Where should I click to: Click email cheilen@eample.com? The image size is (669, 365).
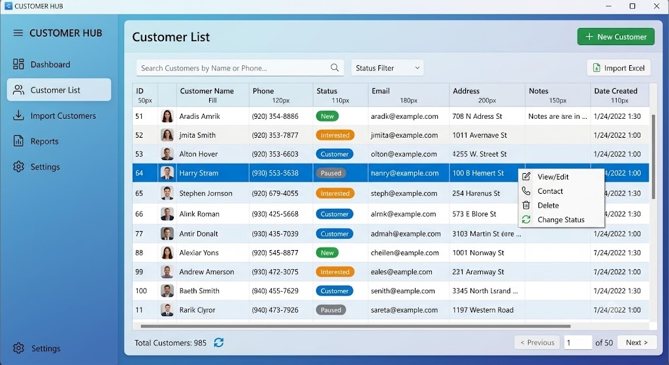point(405,253)
